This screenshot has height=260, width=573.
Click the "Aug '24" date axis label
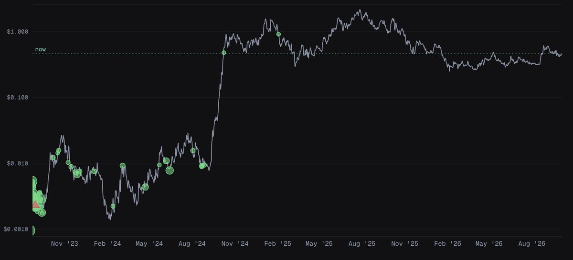click(x=193, y=244)
